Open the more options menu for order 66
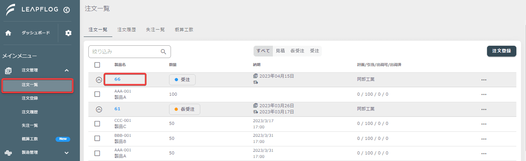Image resolution: width=526 pixels, height=161 pixels. tap(484, 80)
